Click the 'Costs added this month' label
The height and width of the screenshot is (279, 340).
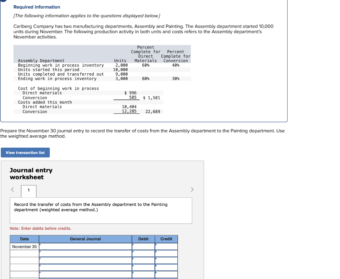45,102
